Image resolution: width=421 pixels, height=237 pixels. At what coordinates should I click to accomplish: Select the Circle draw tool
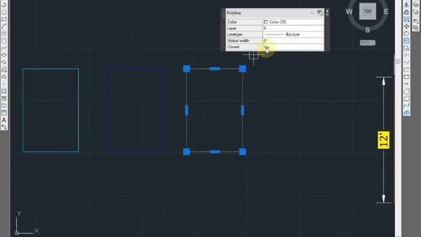pyautogui.click(x=4, y=34)
